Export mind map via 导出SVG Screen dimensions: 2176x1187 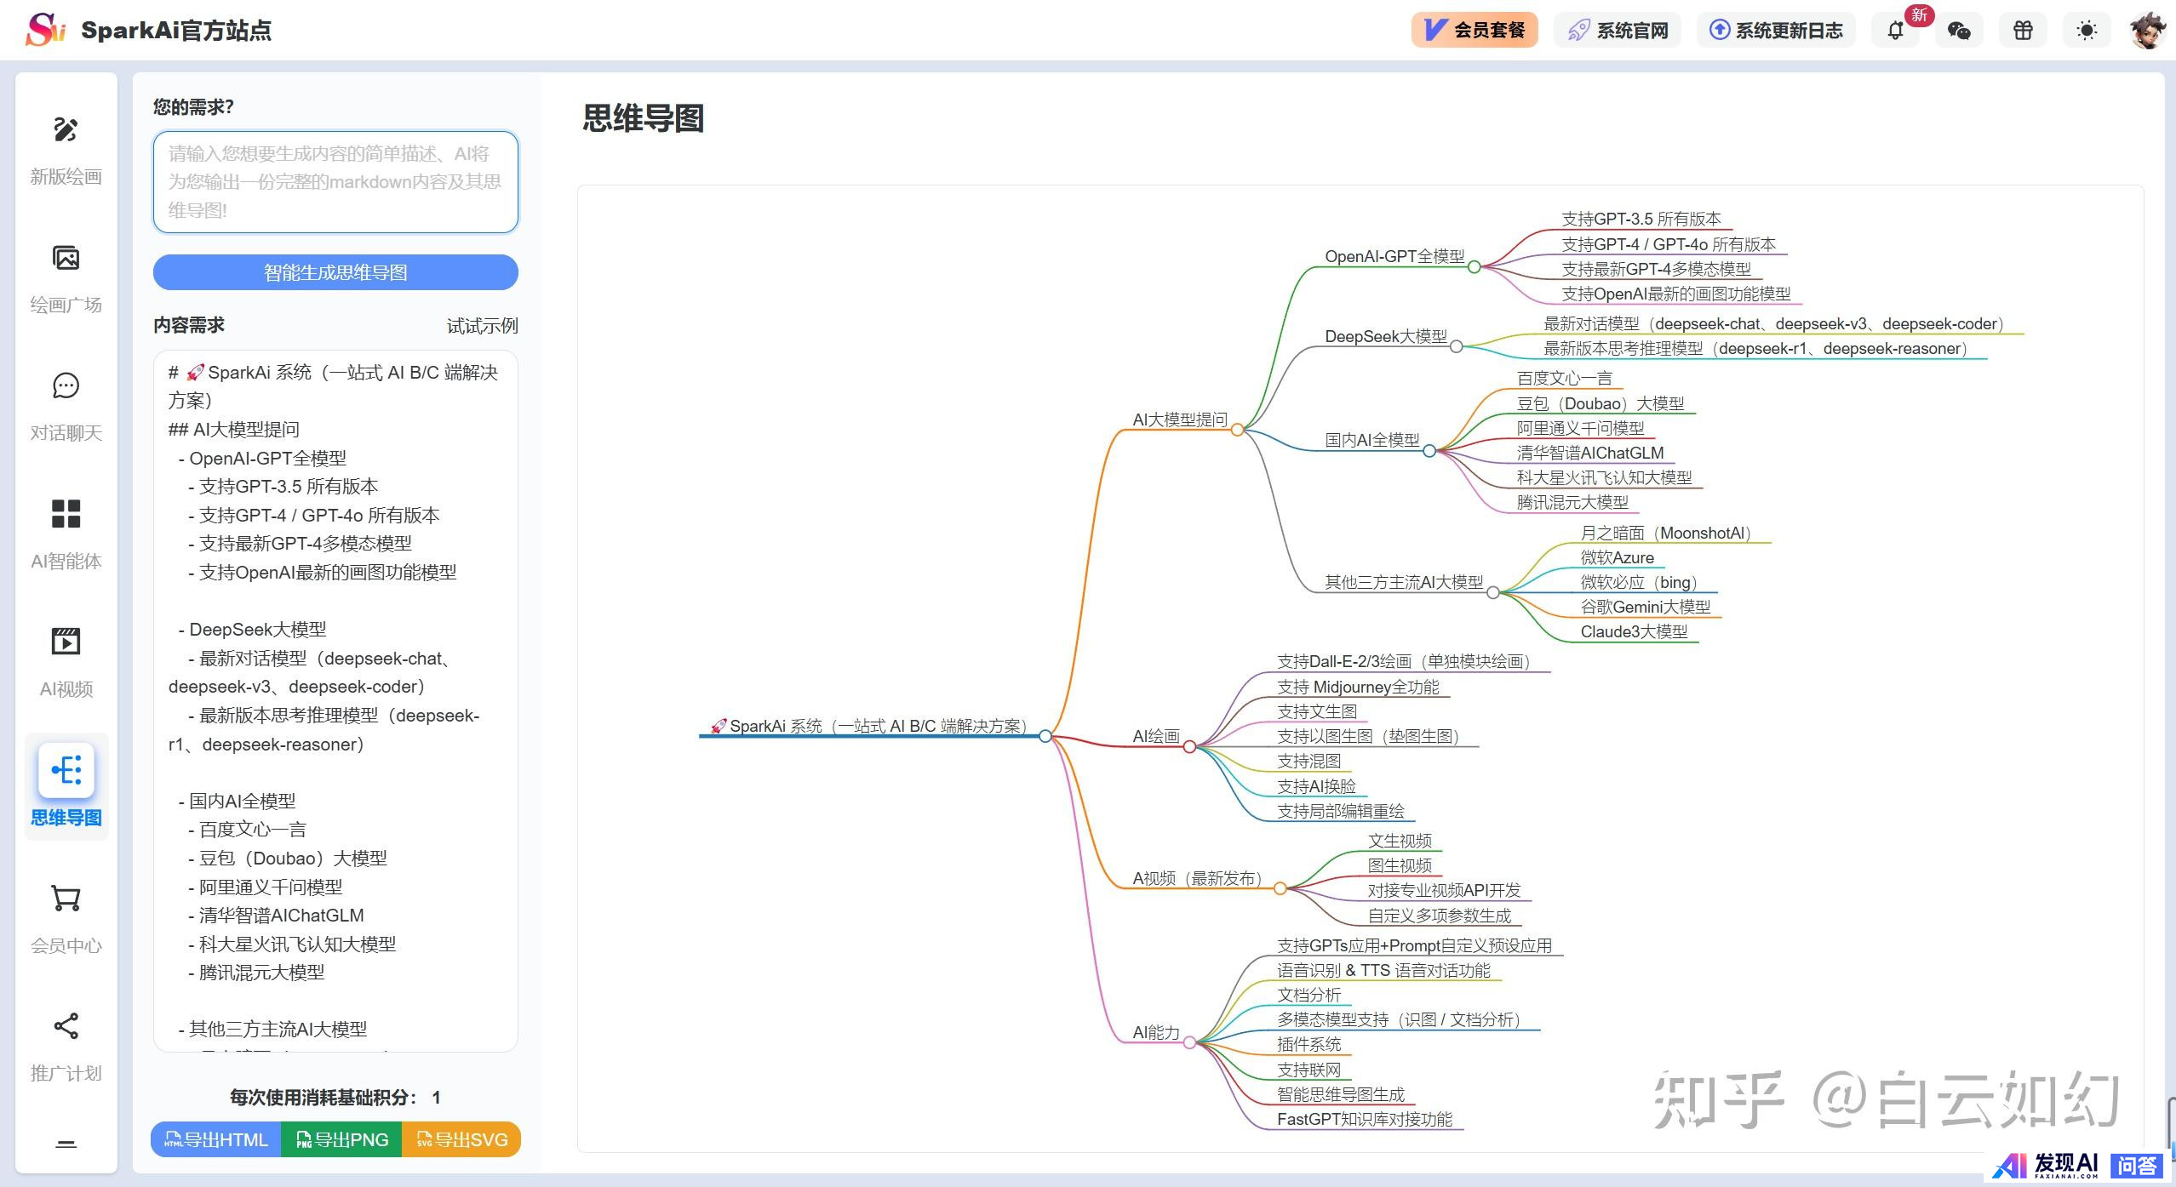[x=461, y=1140]
